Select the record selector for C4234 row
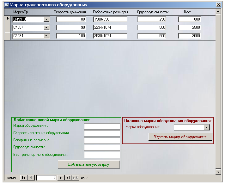Viewport: 225px width, 183px height. pyautogui.click(x=7, y=36)
